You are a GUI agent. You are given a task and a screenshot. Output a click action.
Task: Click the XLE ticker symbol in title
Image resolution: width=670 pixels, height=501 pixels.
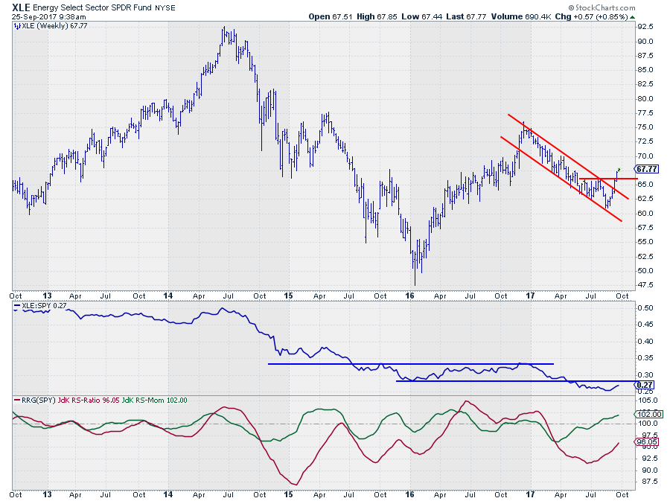pyautogui.click(x=21, y=7)
